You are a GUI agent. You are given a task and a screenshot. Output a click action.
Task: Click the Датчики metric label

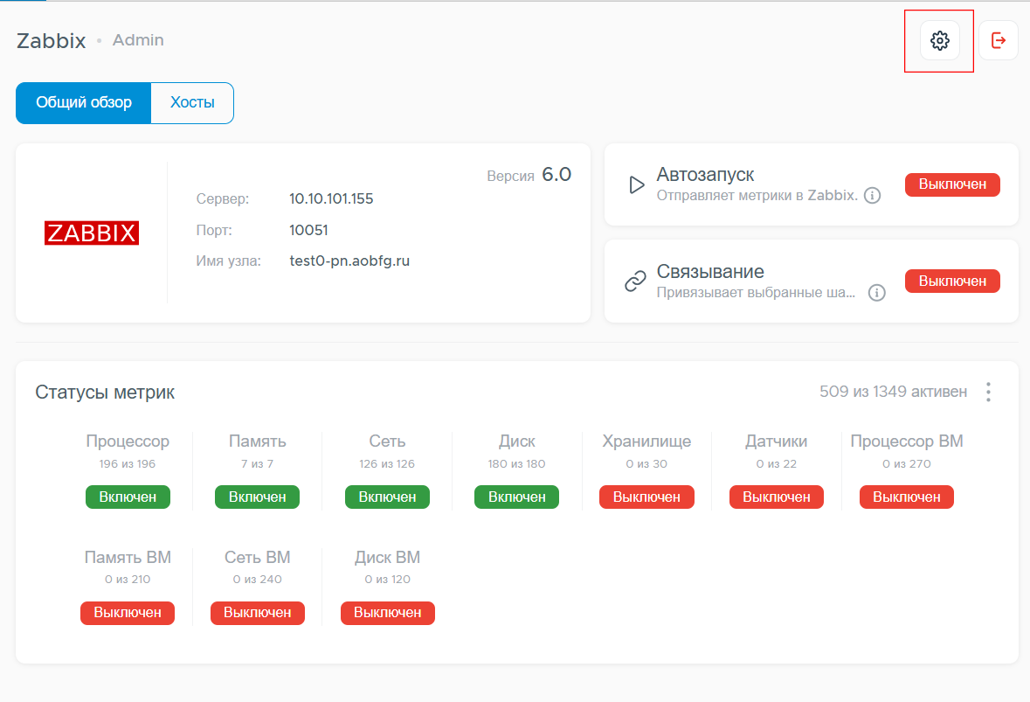click(777, 441)
